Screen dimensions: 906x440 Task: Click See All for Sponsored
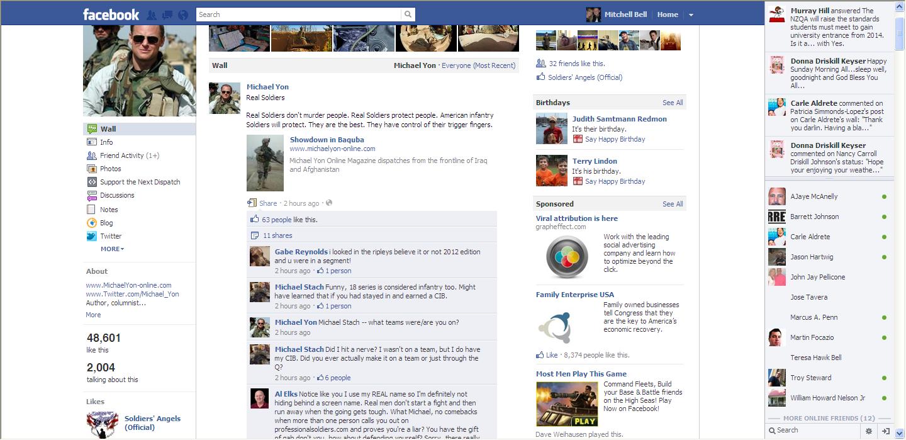tap(673, 204)
